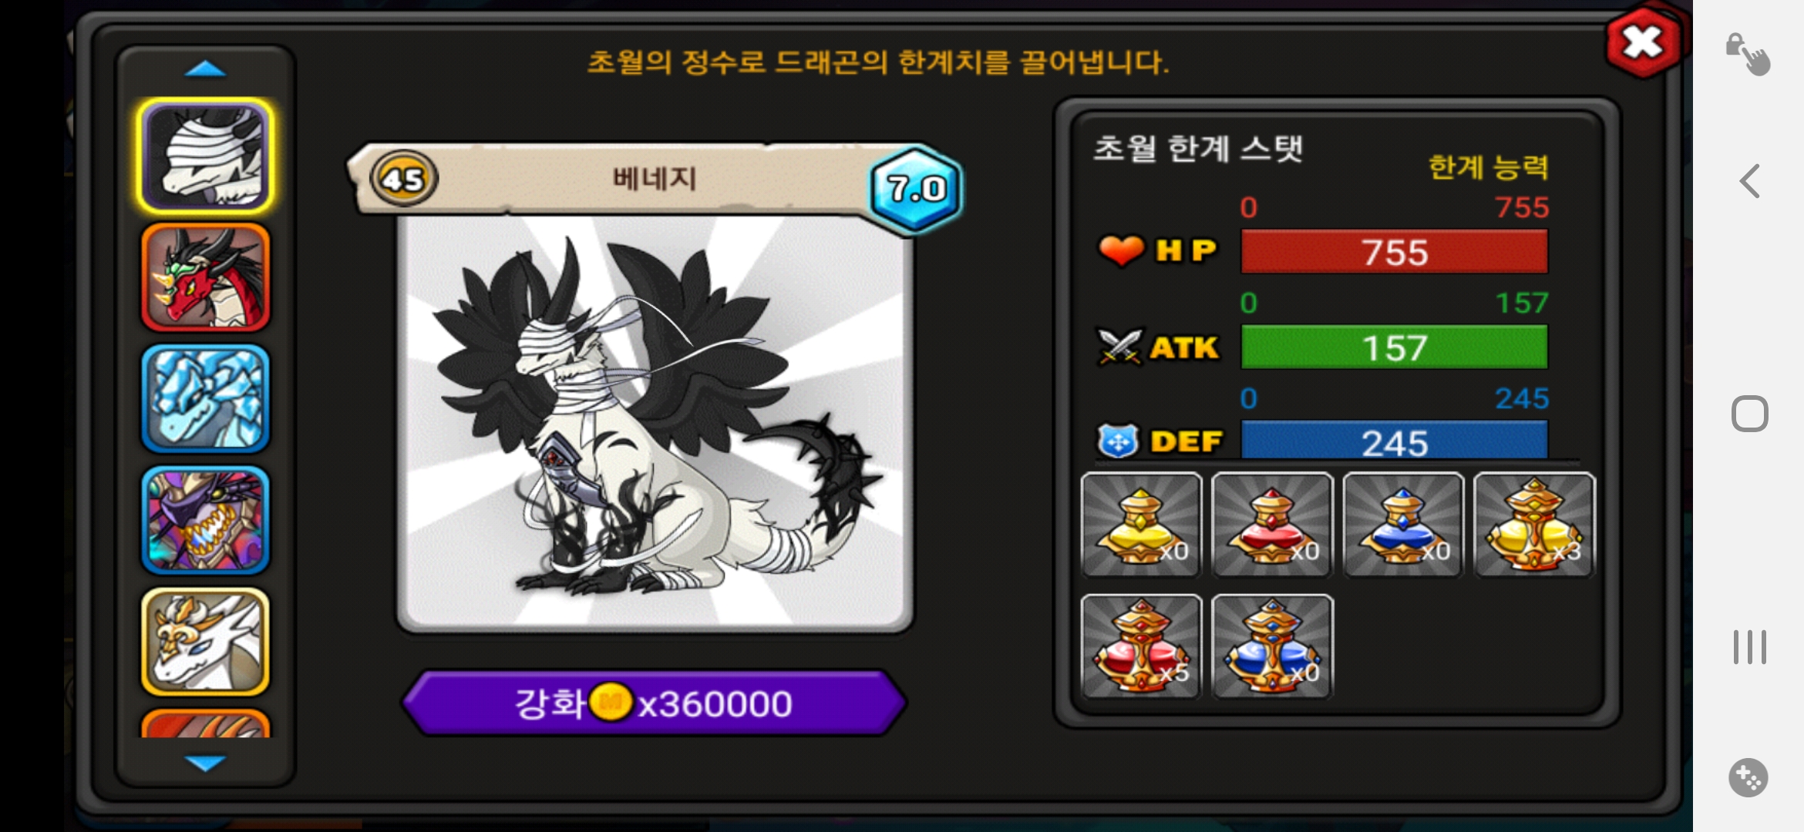Select the small red essence potion

1272,525
